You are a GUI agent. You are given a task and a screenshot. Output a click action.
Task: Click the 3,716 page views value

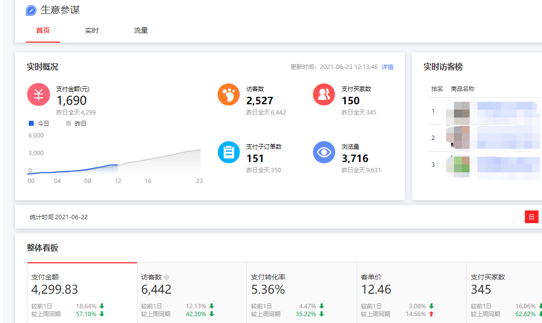coord(355,159)
